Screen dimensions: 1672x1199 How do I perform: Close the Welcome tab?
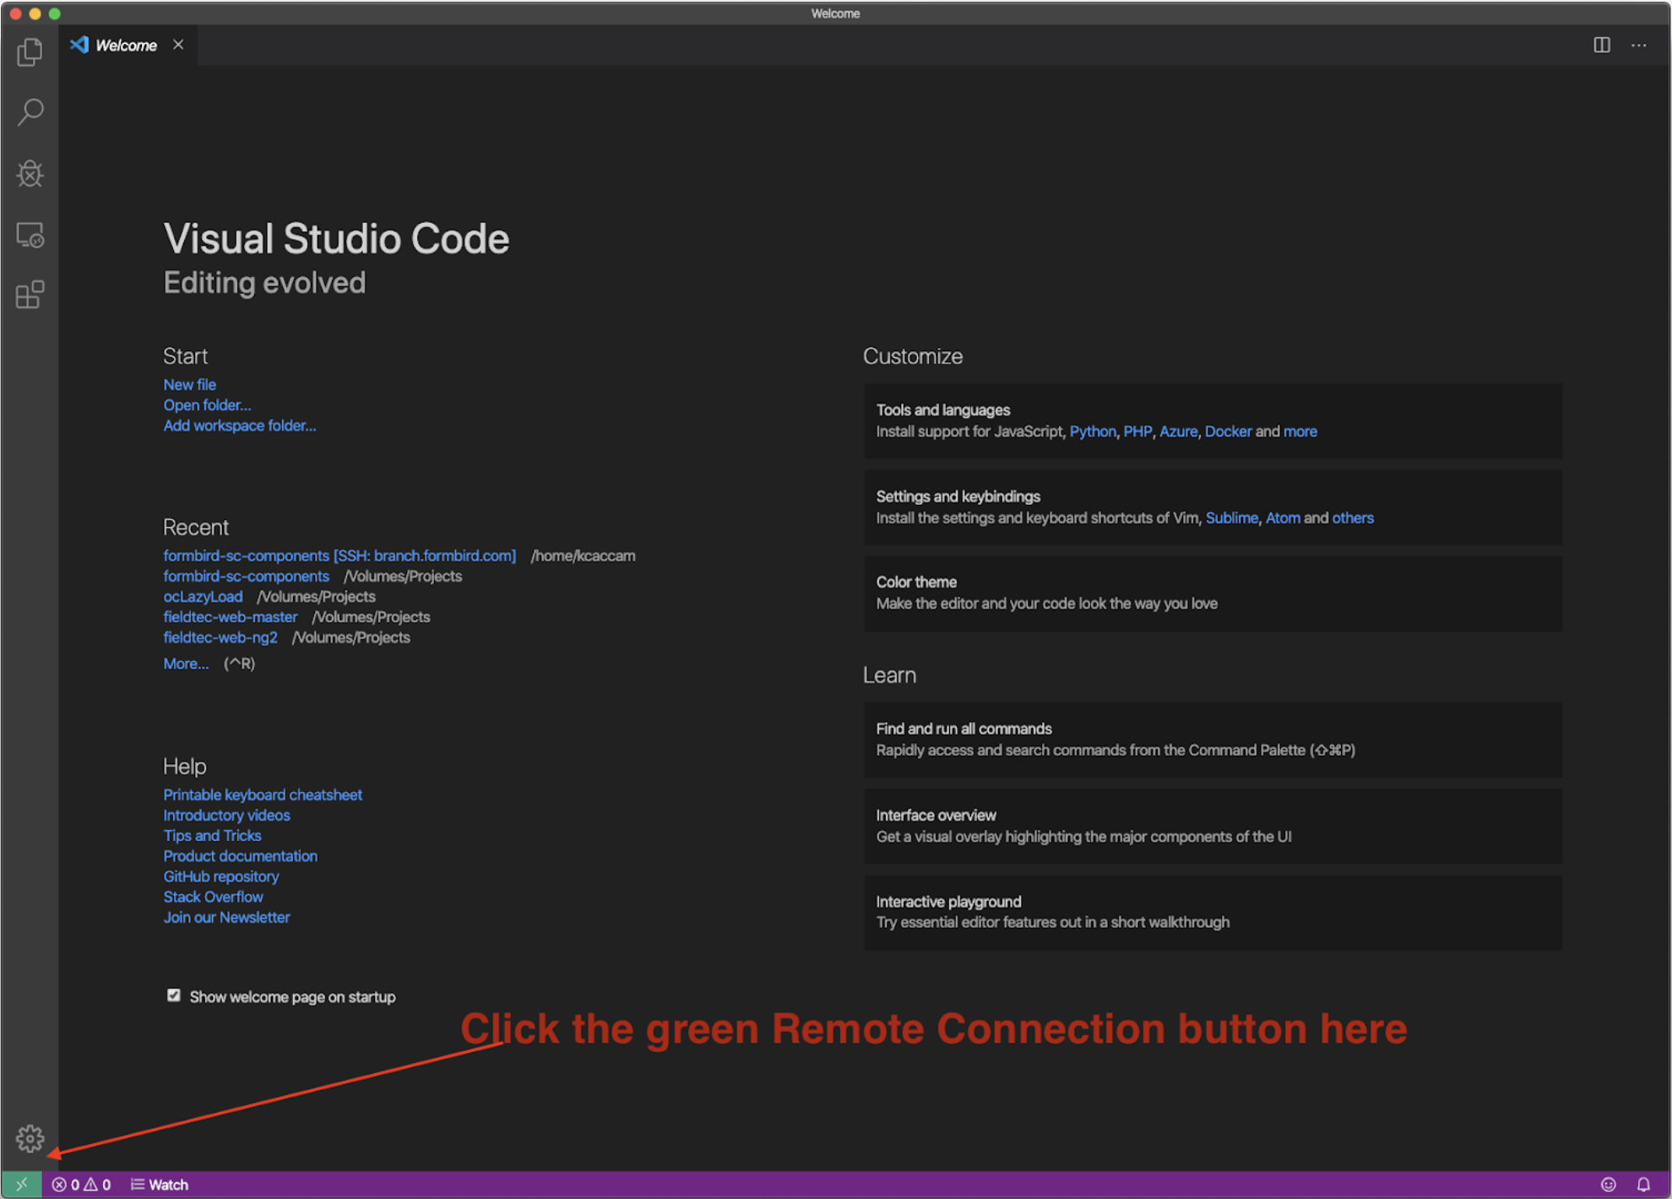click(178, 45)
